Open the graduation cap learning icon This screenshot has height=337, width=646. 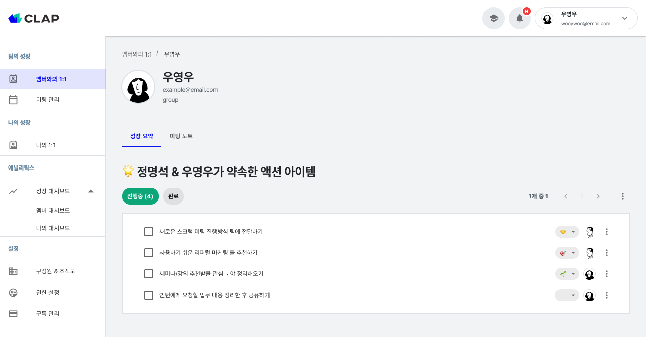pyautogui.click(x=493, y=18)
